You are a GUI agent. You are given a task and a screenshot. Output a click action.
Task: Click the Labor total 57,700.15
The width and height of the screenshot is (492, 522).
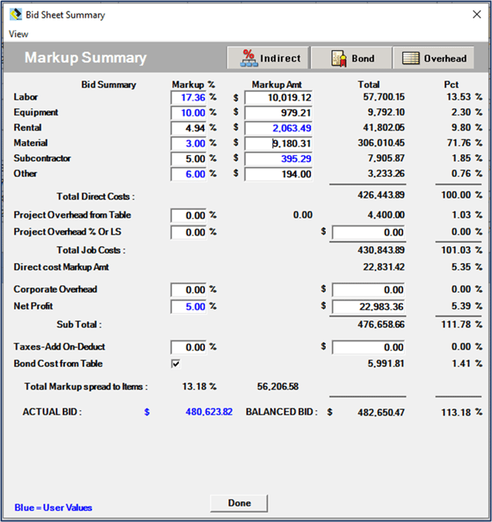384,97
